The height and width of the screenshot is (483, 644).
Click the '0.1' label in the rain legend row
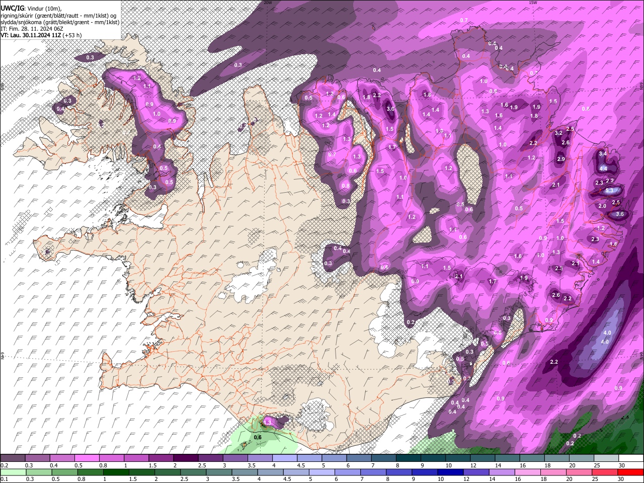point(4,479)
